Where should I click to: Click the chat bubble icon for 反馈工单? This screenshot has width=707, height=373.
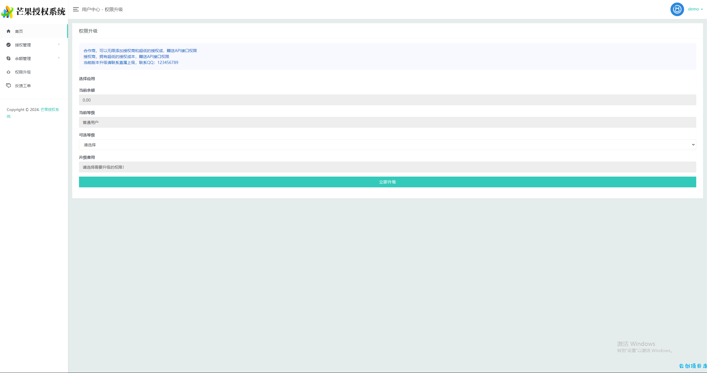[8, 85]
